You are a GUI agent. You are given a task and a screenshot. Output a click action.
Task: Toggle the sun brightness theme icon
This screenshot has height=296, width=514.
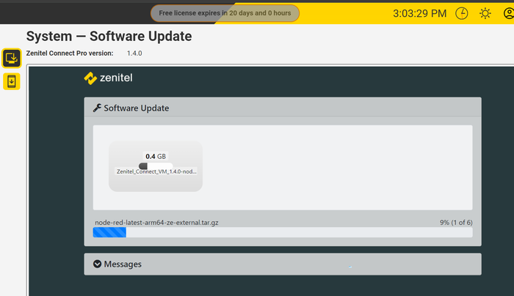(485, 13)
